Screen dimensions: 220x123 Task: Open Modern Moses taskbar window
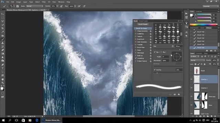tap(51, 120)
